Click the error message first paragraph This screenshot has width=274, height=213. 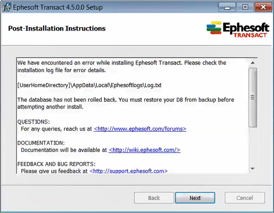pyautogui.click(x=122, y=66)
